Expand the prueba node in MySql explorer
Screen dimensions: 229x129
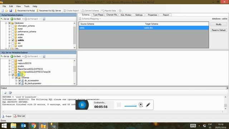9,34
